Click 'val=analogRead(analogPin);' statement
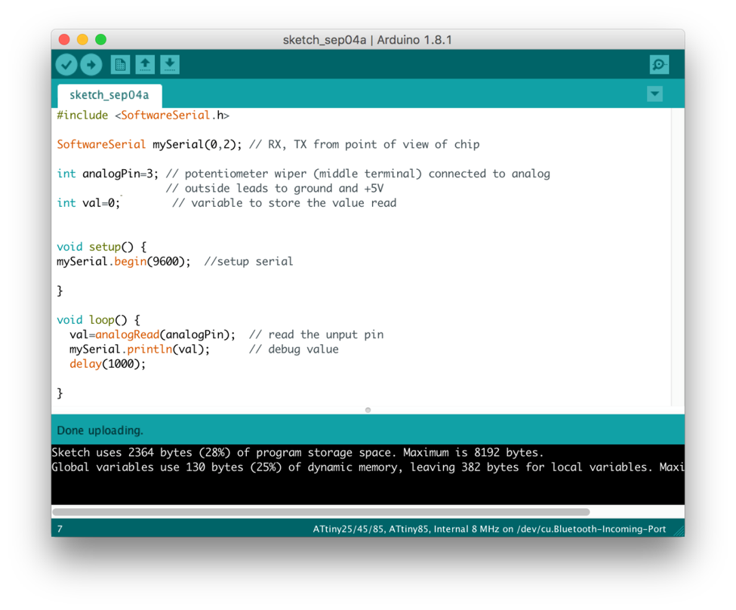Viewport: 736px width, 610px height. [x=152, y=334]
